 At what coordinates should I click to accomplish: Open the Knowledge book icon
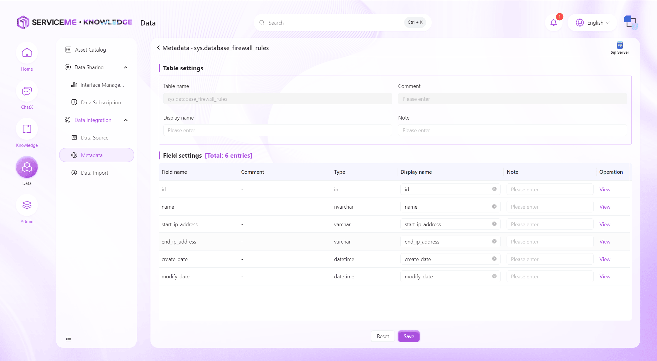27,129
